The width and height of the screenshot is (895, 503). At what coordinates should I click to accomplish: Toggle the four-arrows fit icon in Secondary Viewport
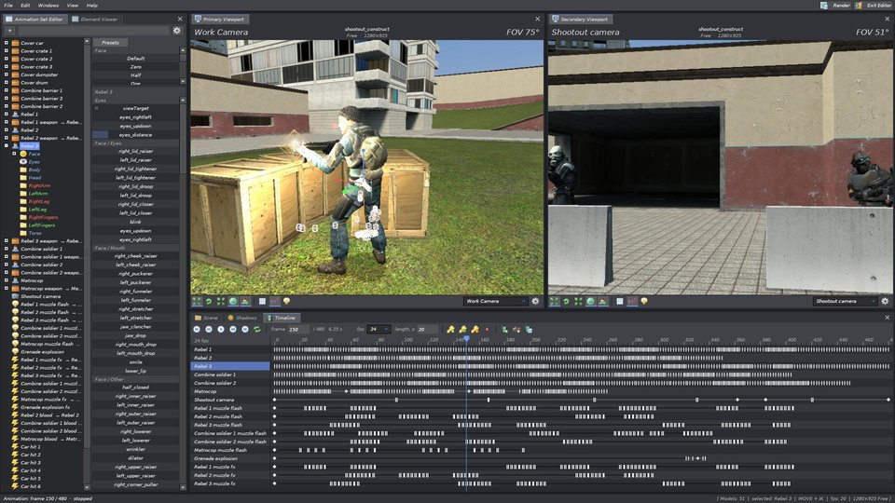[578, 301]
